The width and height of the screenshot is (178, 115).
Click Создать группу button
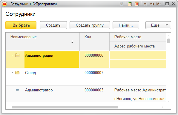click(90, 25)
